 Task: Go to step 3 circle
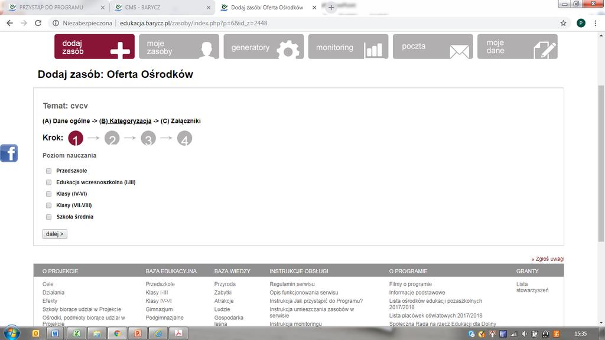pos(148,138)
